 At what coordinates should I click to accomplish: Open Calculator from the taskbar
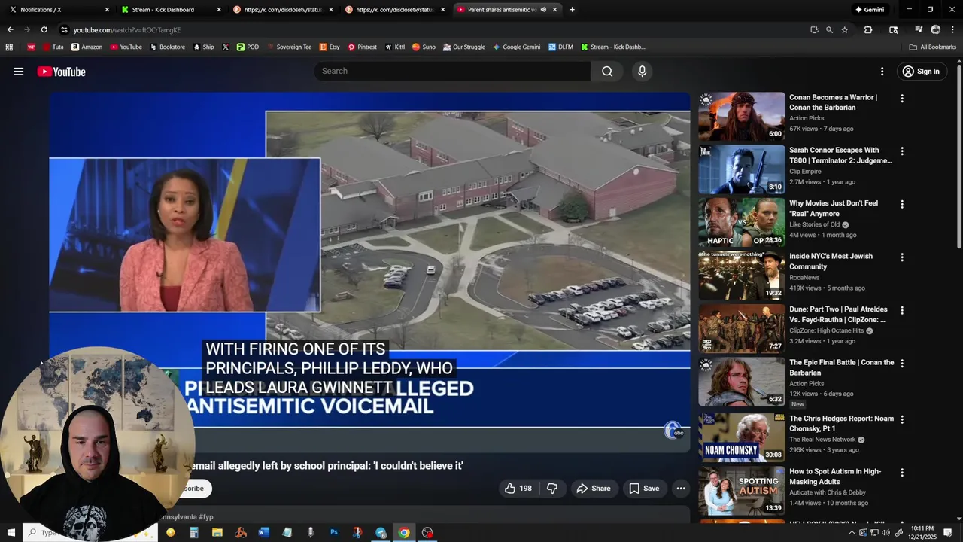193,533
